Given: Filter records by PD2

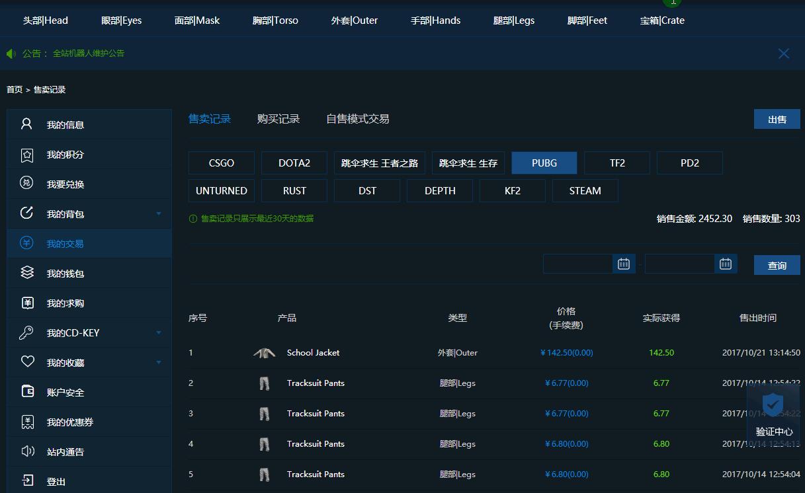Looking at the screenshot, I should pos(690,163).
